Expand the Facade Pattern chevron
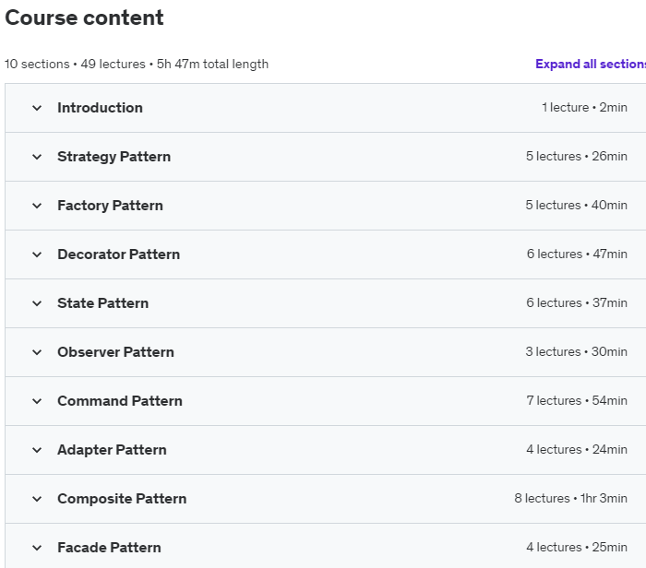 (37, 548)
